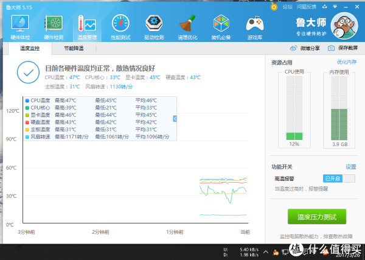Image resolution: width=365 pixels, height=260 pixels.
Task: Close the 鲁大师 window
Action: [357, 7]
